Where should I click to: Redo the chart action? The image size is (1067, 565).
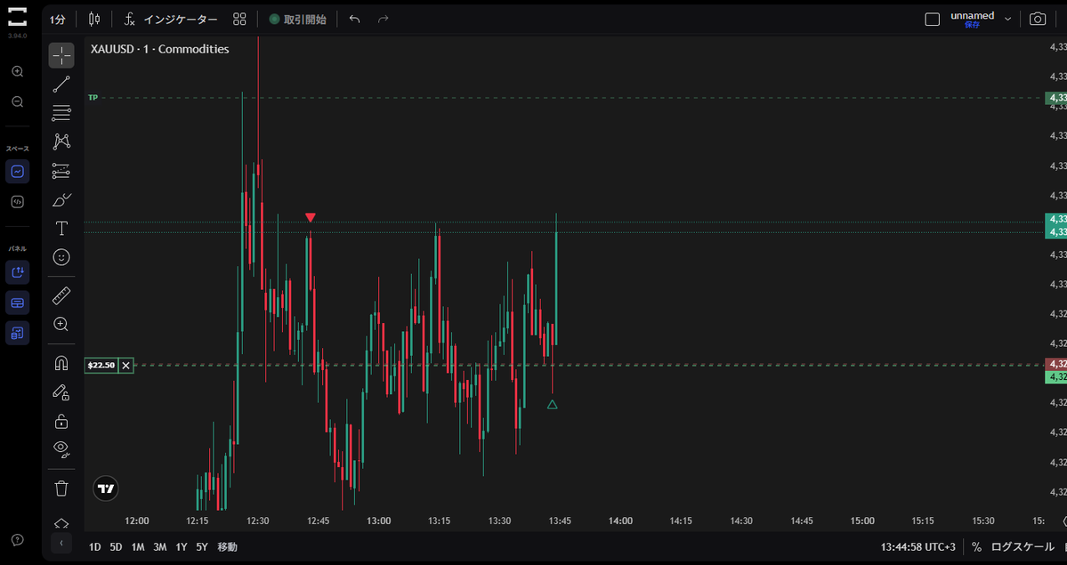(384, 20)
